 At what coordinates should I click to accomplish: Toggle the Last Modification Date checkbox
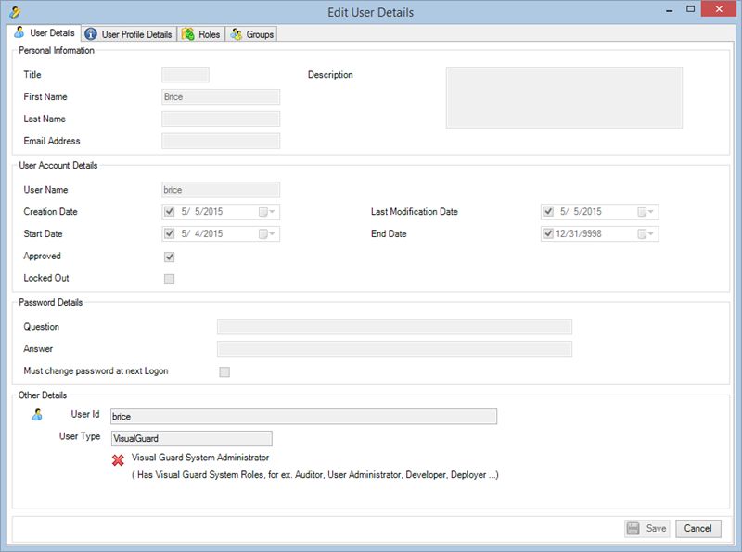click(548, 211)
